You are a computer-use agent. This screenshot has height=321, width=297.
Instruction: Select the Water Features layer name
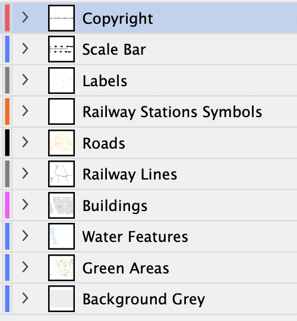click(135, 237)
